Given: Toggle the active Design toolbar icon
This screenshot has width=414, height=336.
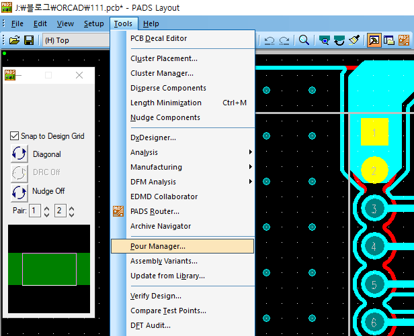Looking at the screenshot, I should 374,40.
